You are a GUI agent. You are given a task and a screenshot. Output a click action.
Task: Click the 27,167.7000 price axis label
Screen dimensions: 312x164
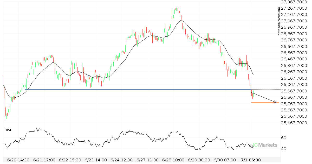click(295, 15)
